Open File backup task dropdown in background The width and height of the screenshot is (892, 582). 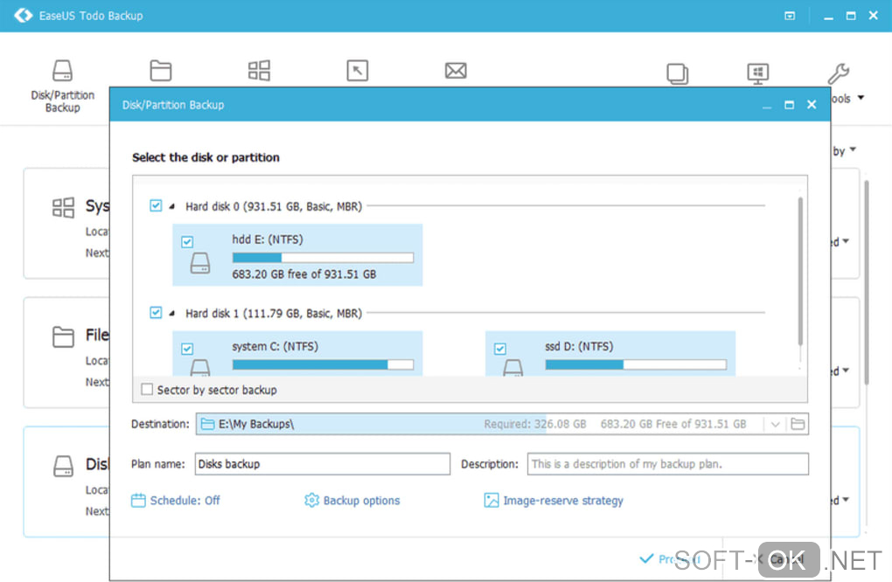coord(846,370)
